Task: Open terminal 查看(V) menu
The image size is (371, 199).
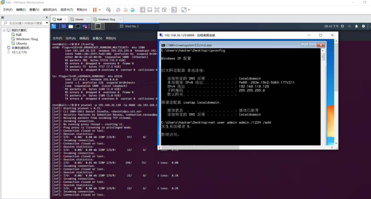Action: (x=97, y=38)
